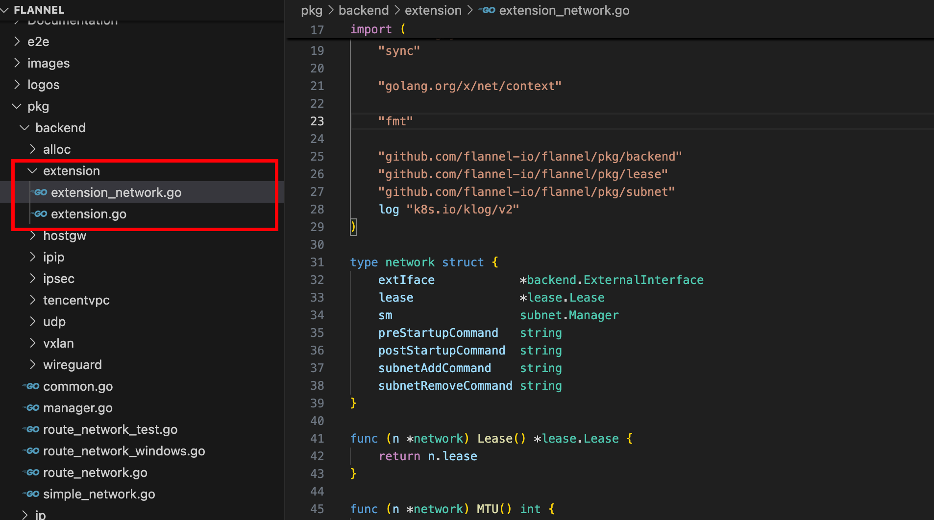Click the extIface field name

point(406,280)
